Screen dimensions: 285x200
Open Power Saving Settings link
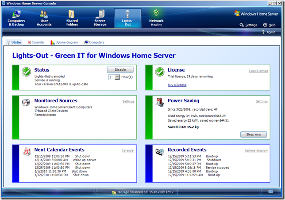point(262,101)
